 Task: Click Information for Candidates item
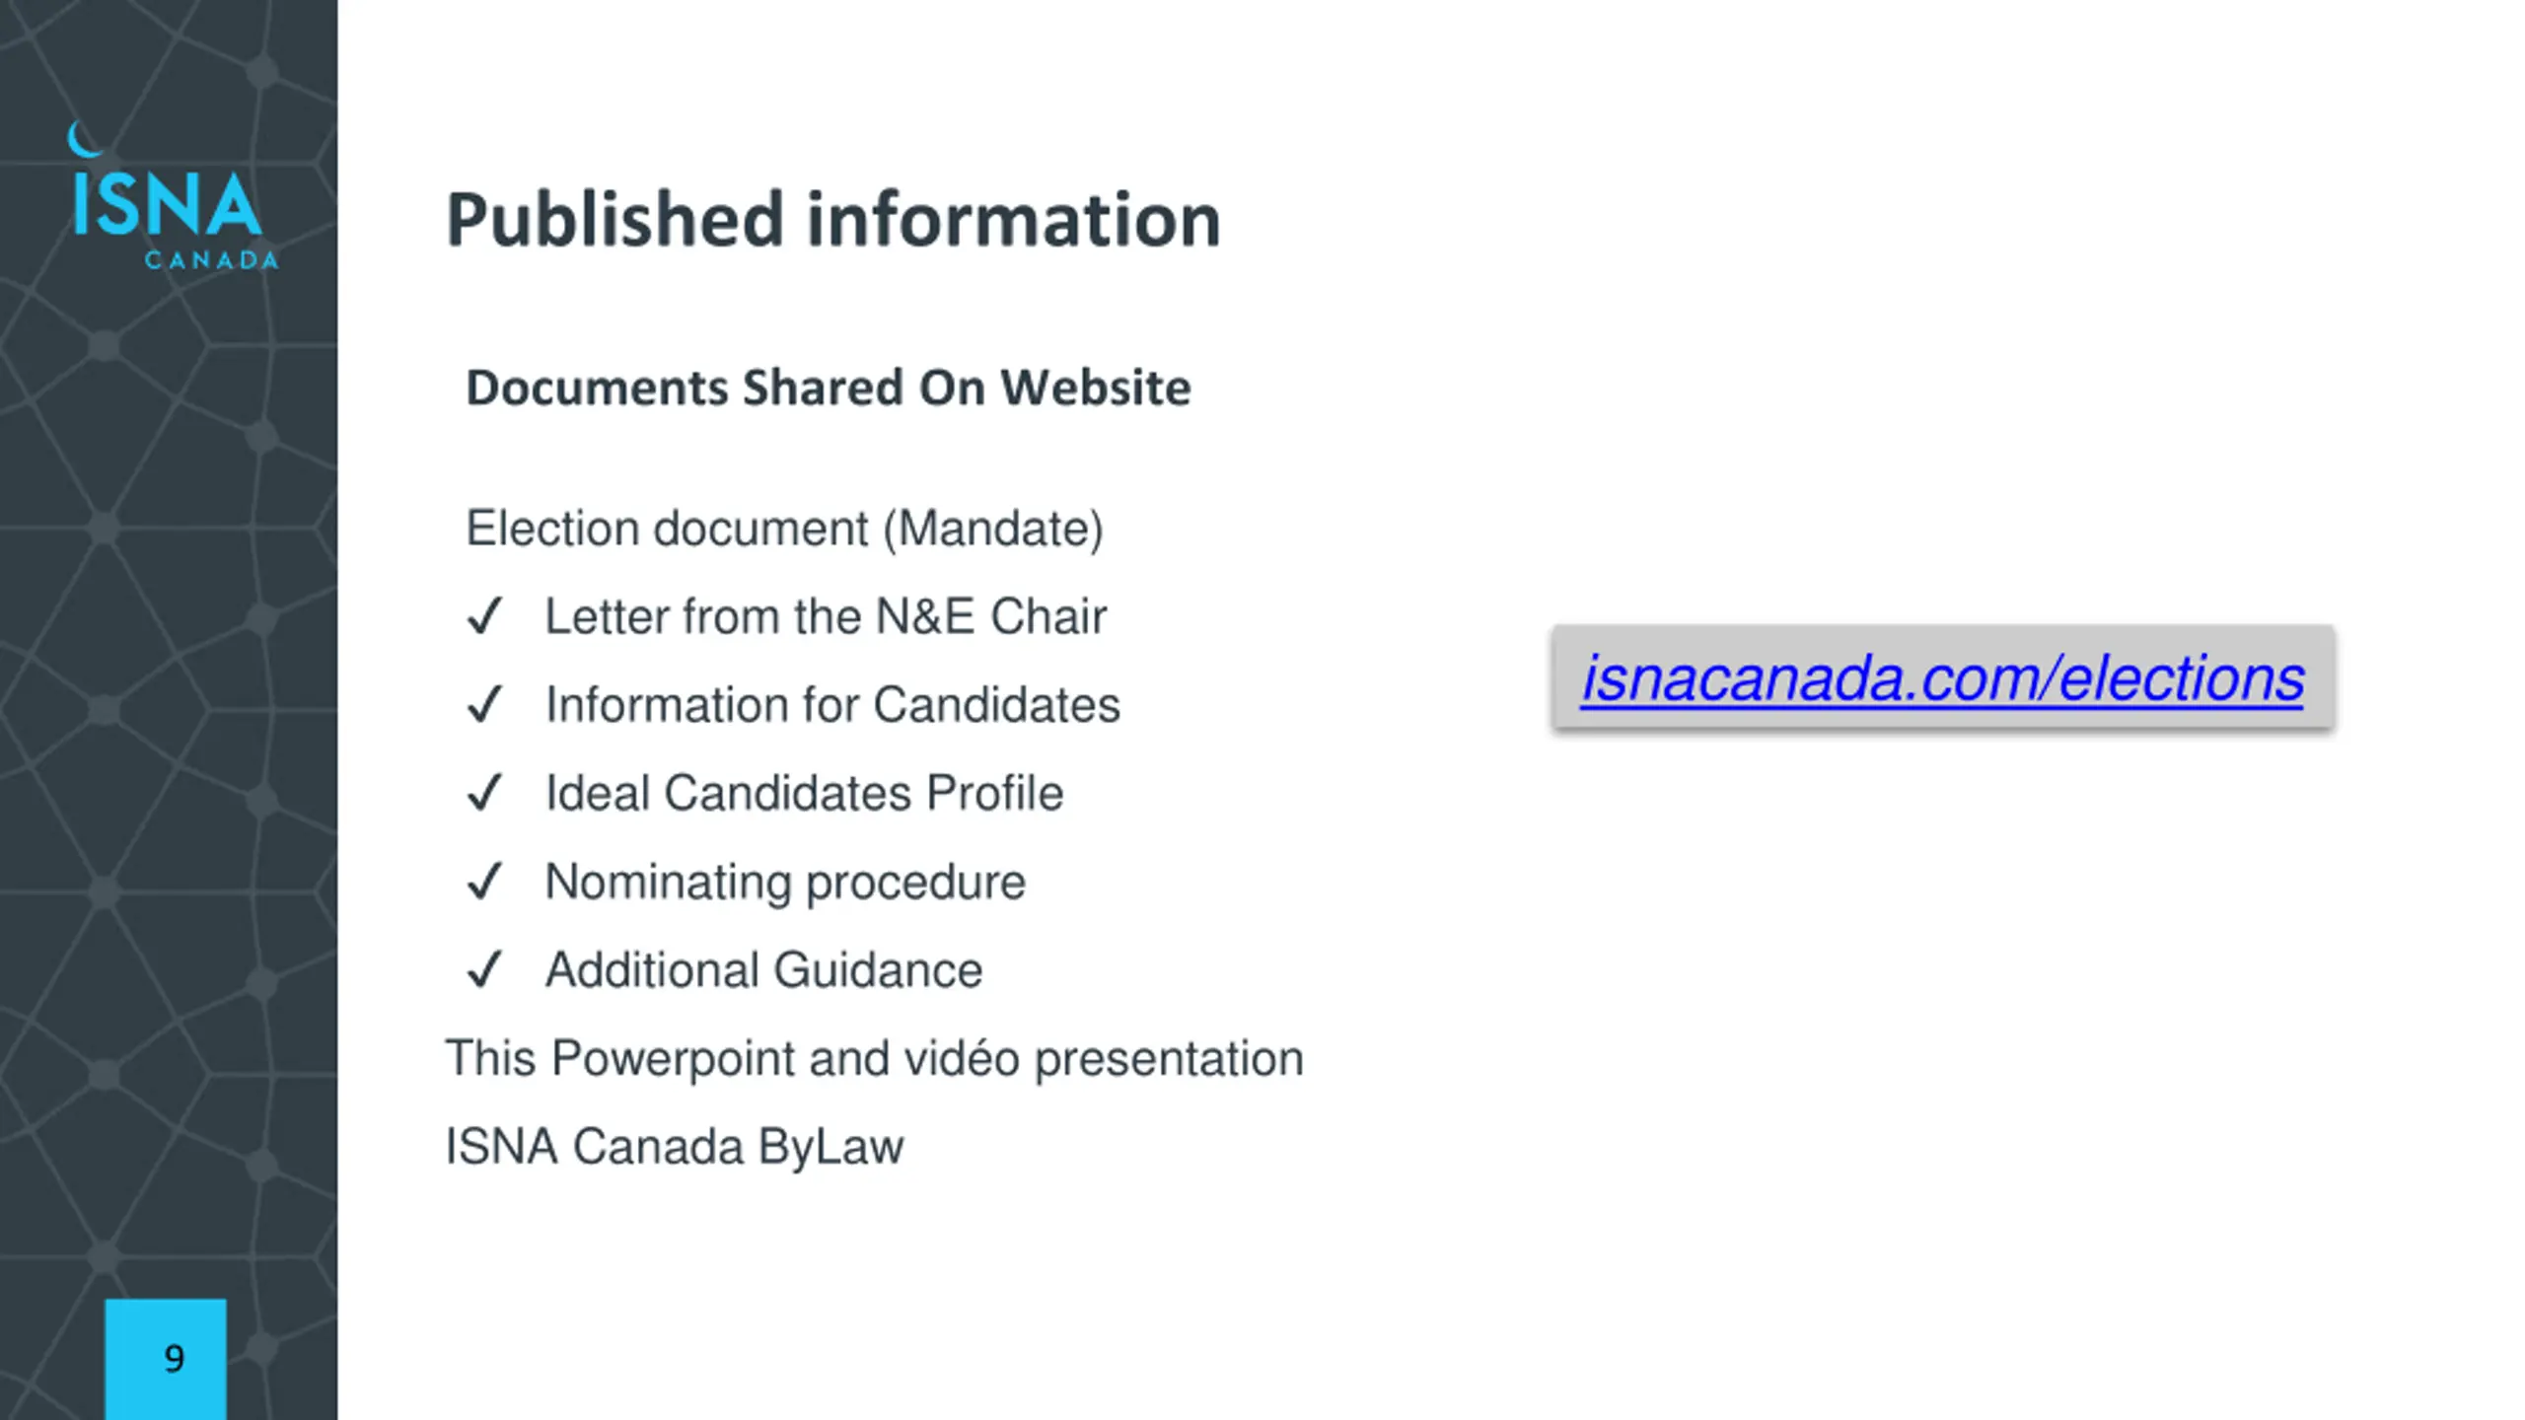832,705
